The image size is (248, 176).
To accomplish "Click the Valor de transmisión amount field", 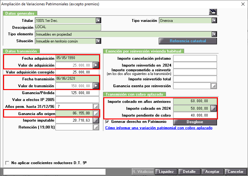I will [x=74, y=86].
